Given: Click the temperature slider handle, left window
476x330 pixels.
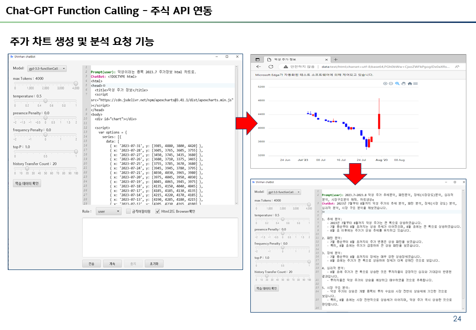Looking at the screenshot, I should (45, 100).
